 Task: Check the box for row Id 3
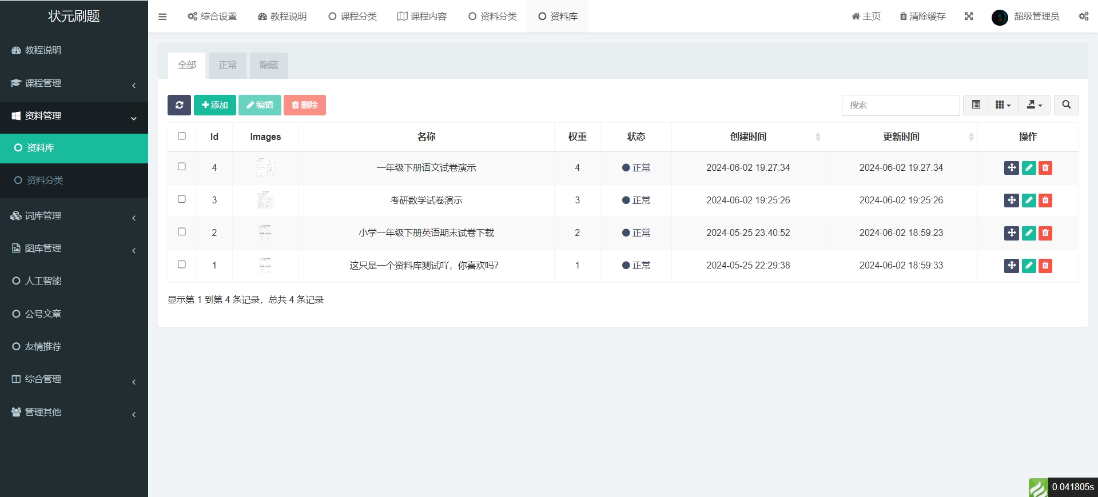[182, 199]
